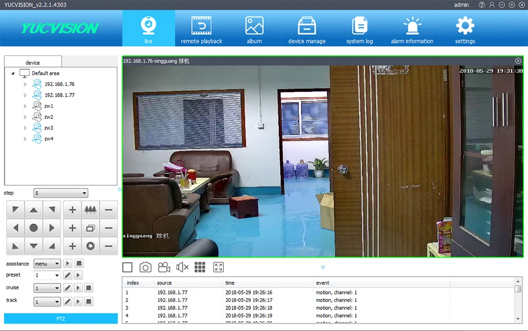The height and width of the screenshot is (331, 528).
Task: Expand the zw3 device node
Action: click(x=25, y=128)
